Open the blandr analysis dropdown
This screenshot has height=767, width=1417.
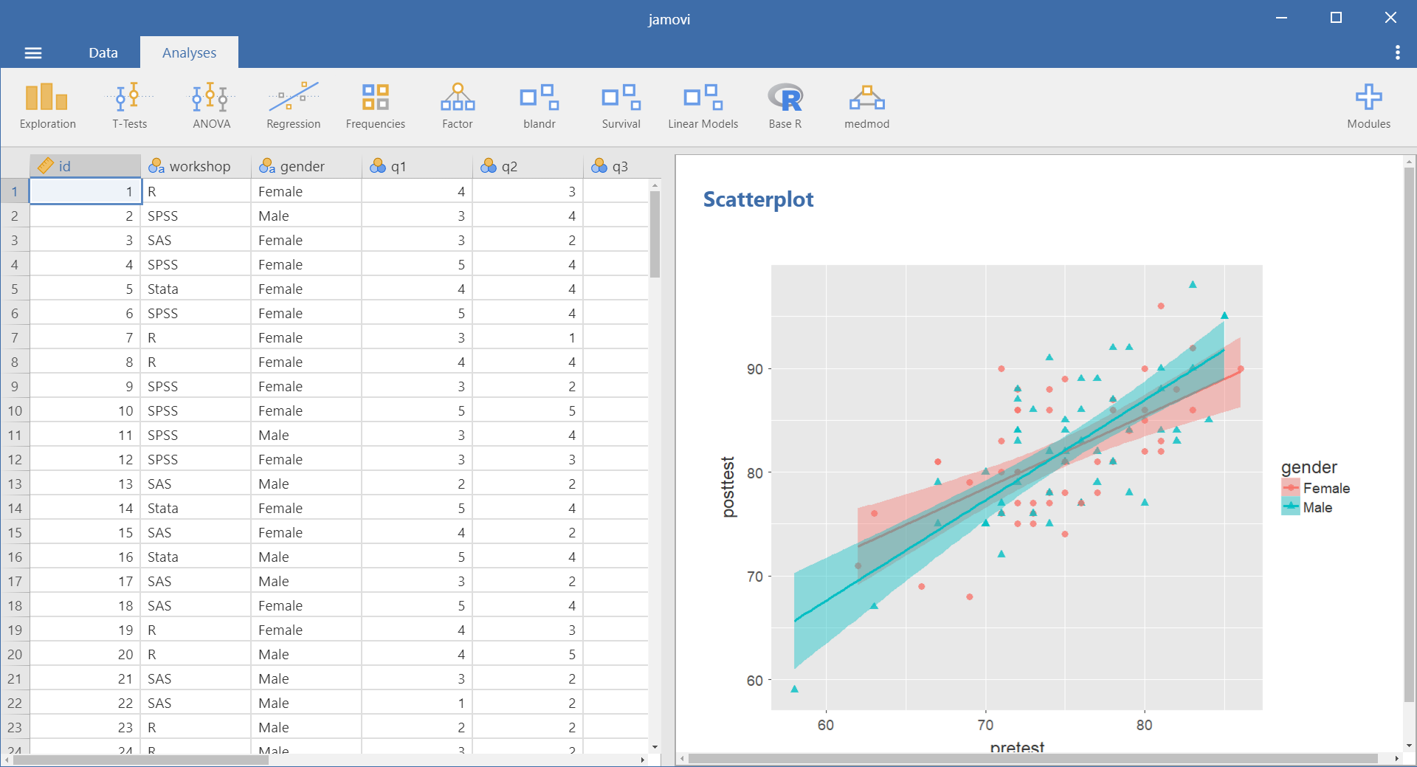pyautogui.click(x=539, y=106)
